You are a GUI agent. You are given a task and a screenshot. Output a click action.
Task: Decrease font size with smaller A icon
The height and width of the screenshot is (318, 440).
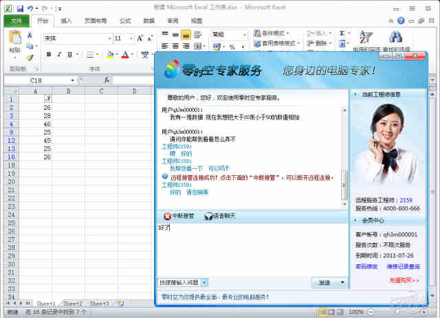point(150,38)
